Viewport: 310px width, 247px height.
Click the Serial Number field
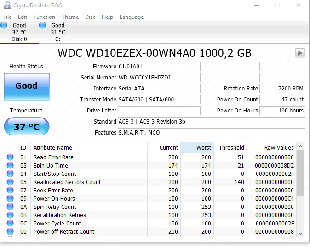click(x=159, y=78)
